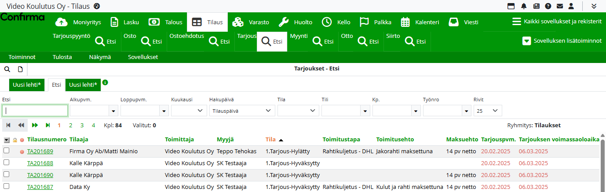This screenshot has width=606, height=192.
Task: Check the checkbox for order TA201689
Action: [x=7, y=151]
